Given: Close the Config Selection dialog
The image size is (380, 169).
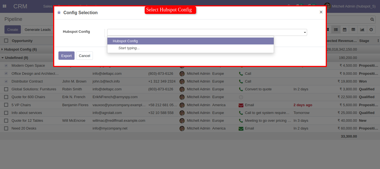Looking at the screenshot, I should (321, 12).
